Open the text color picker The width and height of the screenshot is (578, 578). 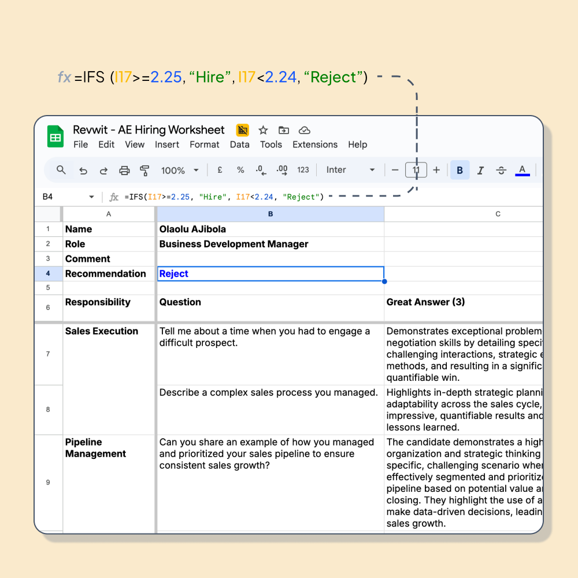coord(523,170)
